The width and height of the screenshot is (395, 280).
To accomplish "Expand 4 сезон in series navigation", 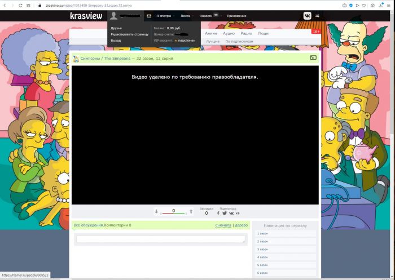I will pos(285,257).
